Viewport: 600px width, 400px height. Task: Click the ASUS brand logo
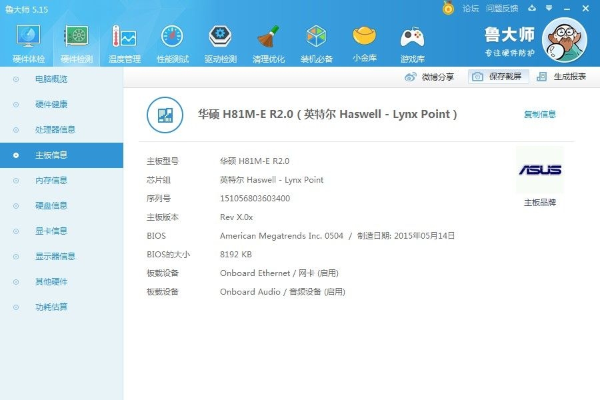coord(540,169)
